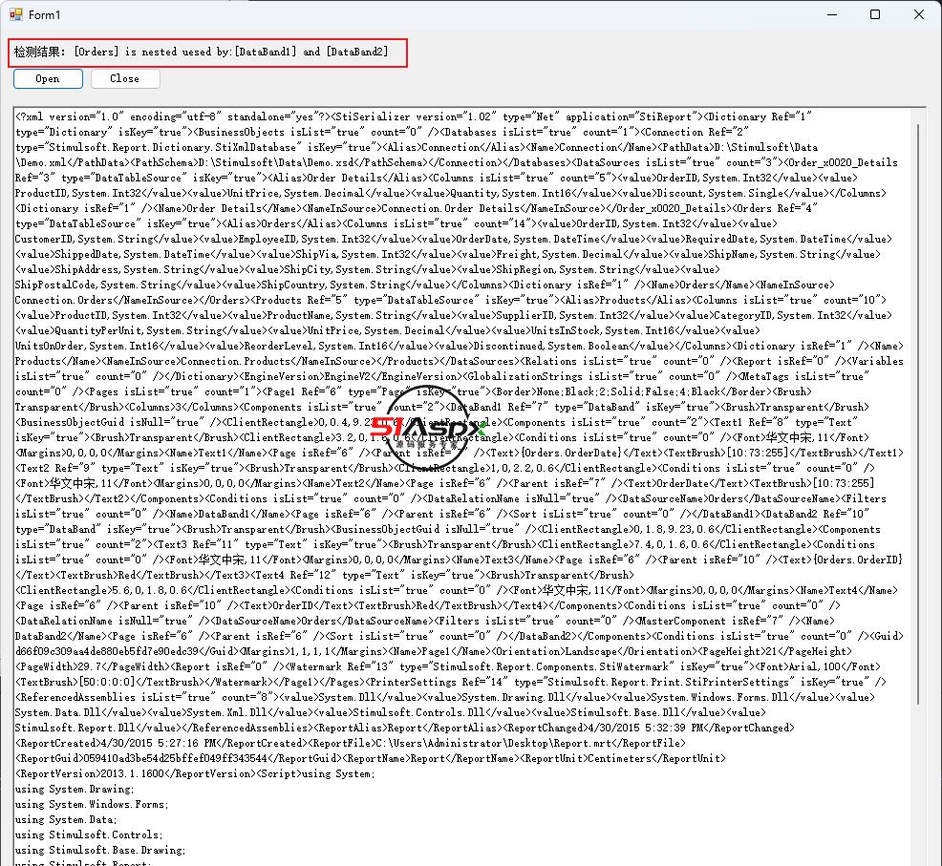The width and height of the screenshot is (942, 866).
Task: Click the '<ReportVersion>2013.1.1600' text
Action: point(90,773)
